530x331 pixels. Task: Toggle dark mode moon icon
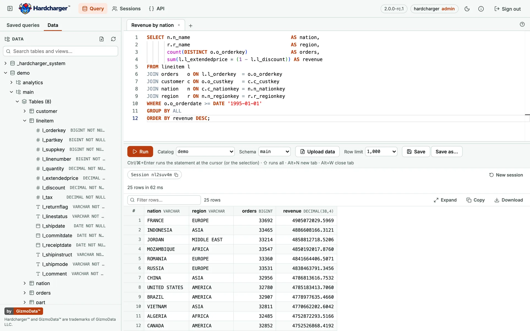tap(467, 9)
